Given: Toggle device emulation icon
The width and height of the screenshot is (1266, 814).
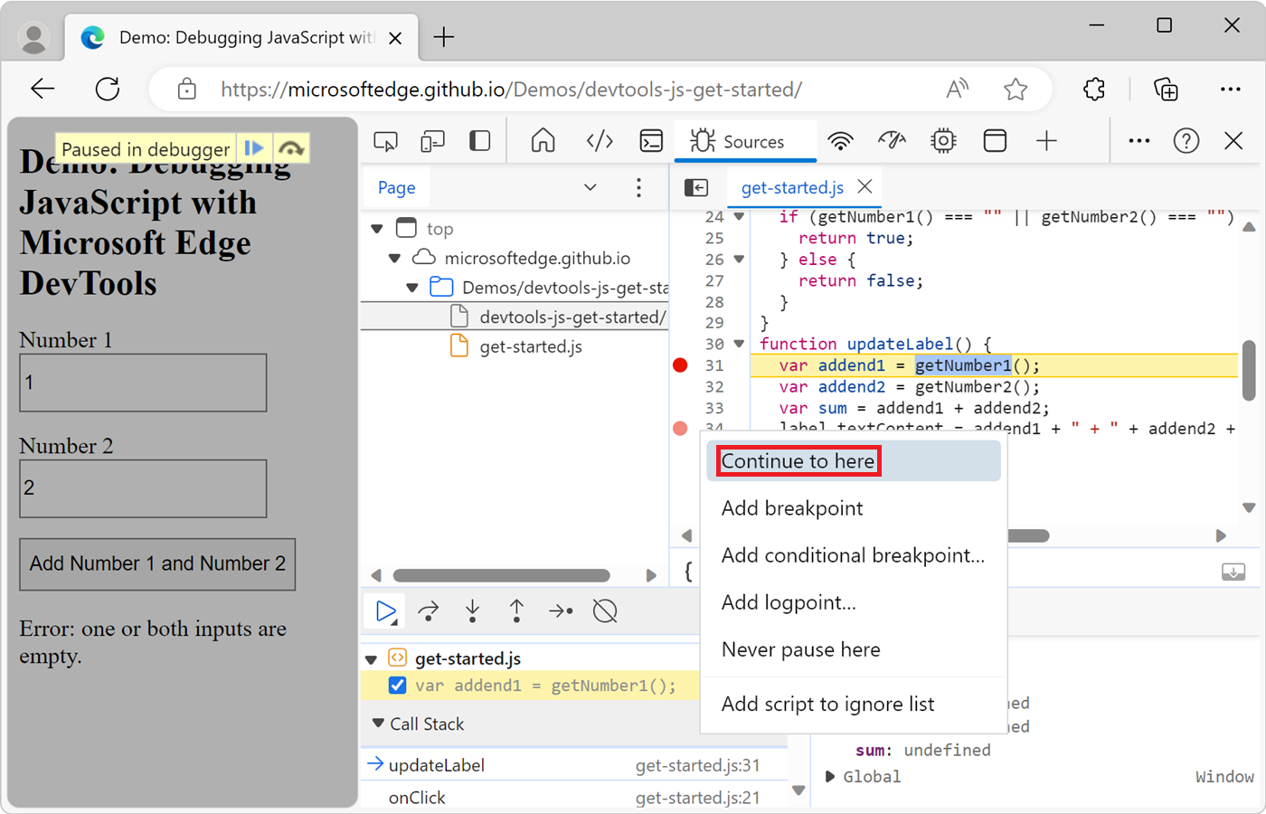Looking at the screenshot, I should click(x=433, y=141).
